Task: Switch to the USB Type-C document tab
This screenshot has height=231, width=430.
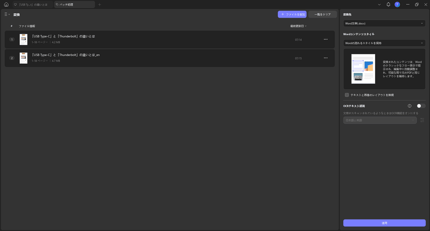Action: [33, 4]
